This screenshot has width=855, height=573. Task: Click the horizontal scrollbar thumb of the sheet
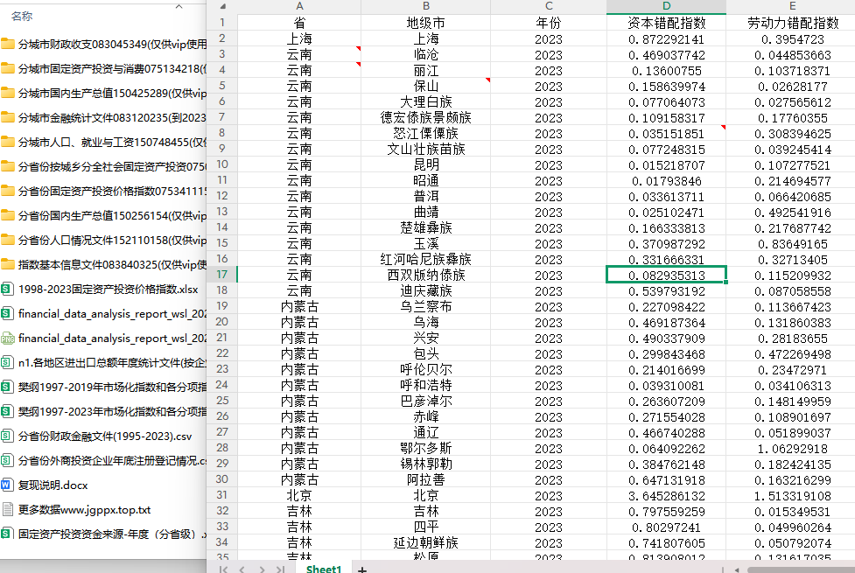click(x=801, y=570)
